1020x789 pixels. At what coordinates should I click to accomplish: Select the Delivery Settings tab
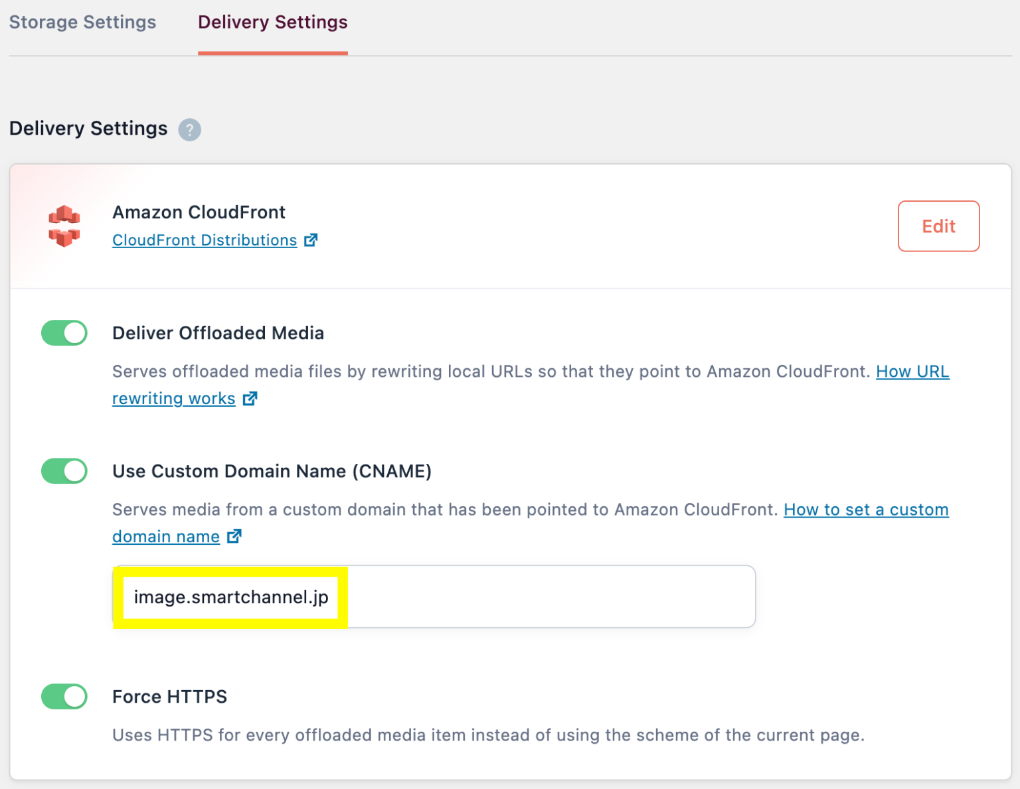(272, 22)
